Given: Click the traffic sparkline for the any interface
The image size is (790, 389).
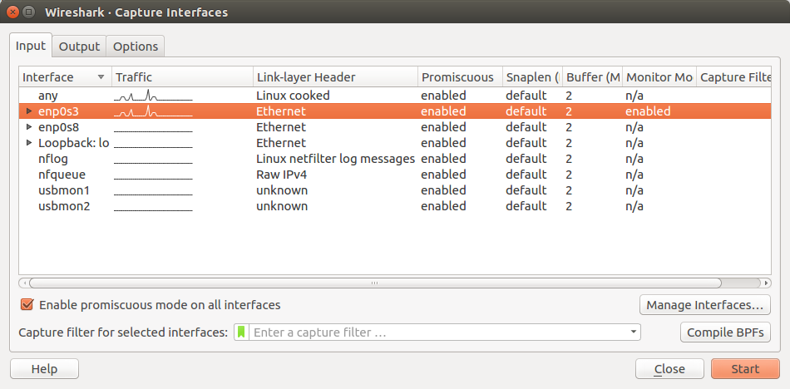Looking at the screenshot, I should tap(153, 96).
